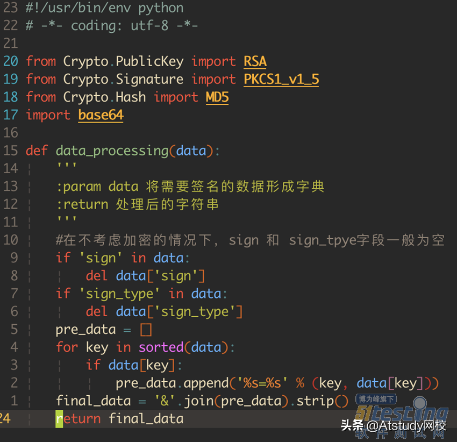Click the line number 24 in gutter
Image resolution: width=457 pixels, height=442 pixels.
click(5, 419)
